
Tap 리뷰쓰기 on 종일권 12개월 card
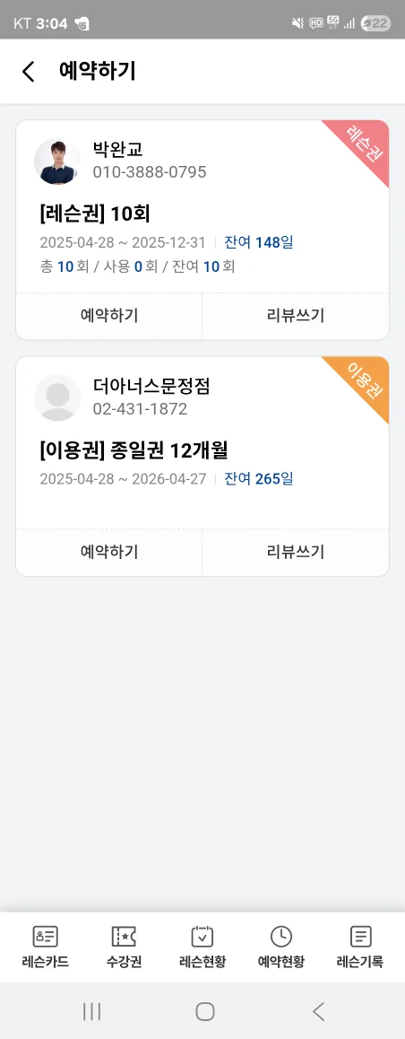pyautogui.click(x=296, y=552)
